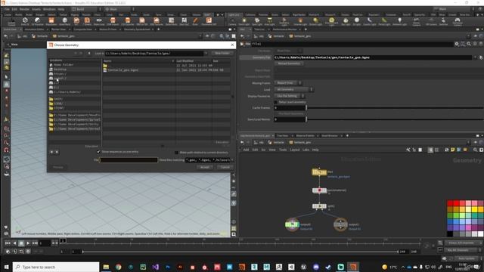Add a Gamepad Camera from the shelf
This screenshot has width=484, height=272.
[458, 21]
